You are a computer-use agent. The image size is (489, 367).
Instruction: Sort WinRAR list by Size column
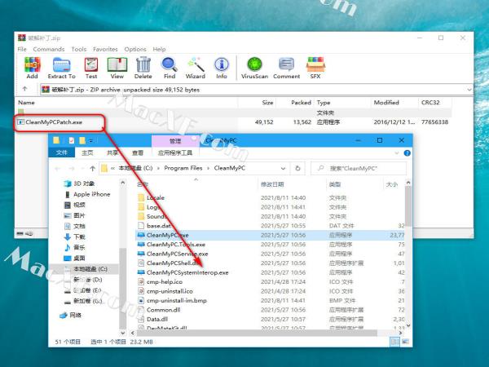pyautogui.click(x=267, y=103)
